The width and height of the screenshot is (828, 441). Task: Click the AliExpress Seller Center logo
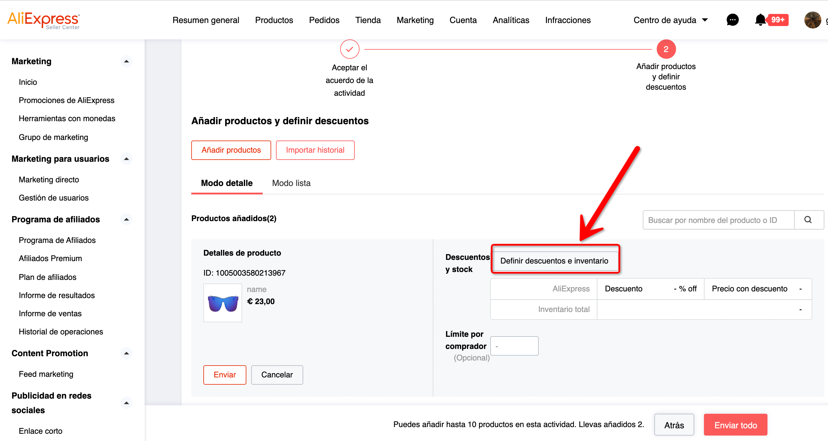pos(44,20)
